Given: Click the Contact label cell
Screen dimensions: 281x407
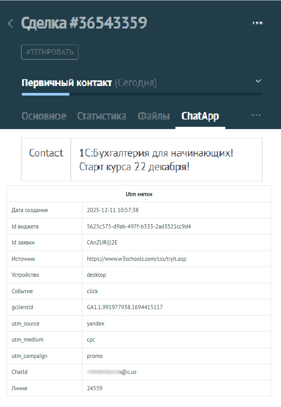Looking at the screenshot, I should 46,153.
